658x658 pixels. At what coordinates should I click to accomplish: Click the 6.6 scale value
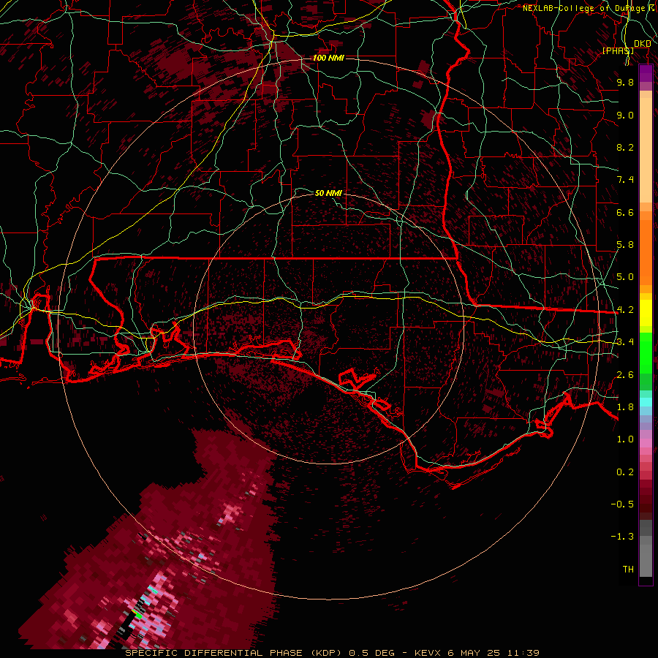point(625,212)
